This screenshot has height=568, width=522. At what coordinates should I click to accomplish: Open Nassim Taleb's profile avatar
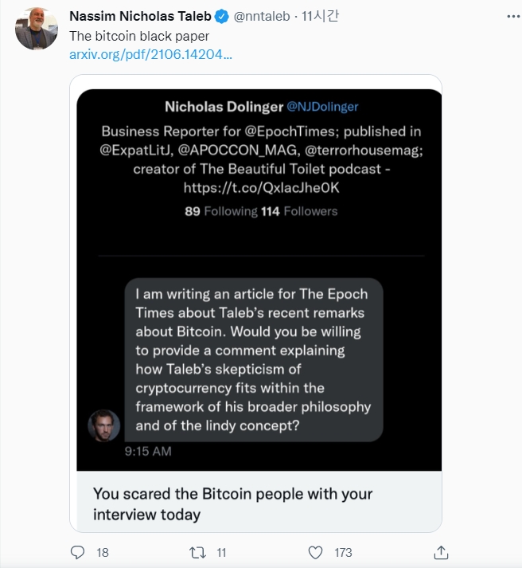[x=37, y=29]
